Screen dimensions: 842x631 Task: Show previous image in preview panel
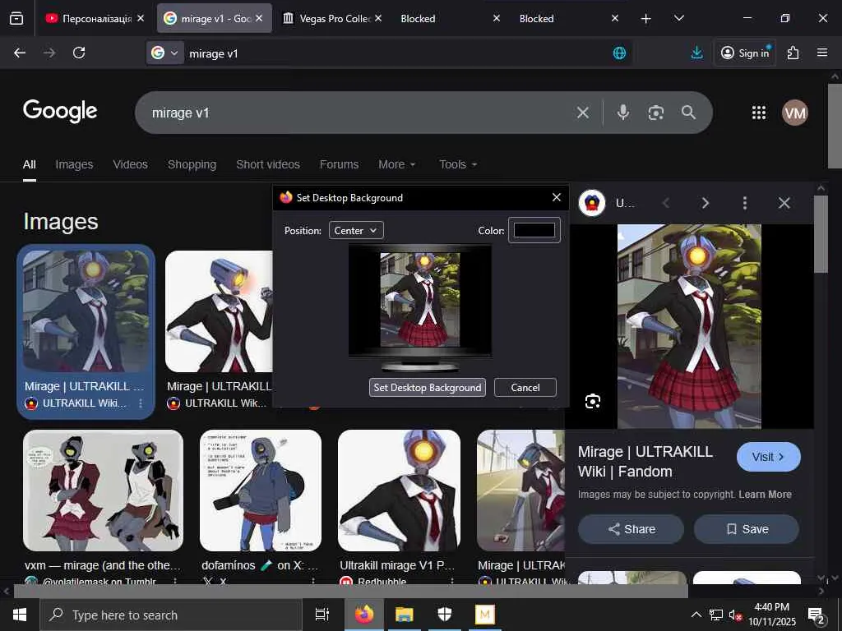(x=666, y=203)
